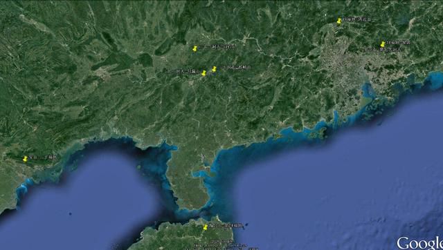Click label text beside the northernmost pushpin
The image size is (443, 250).
tap(356, 19)
